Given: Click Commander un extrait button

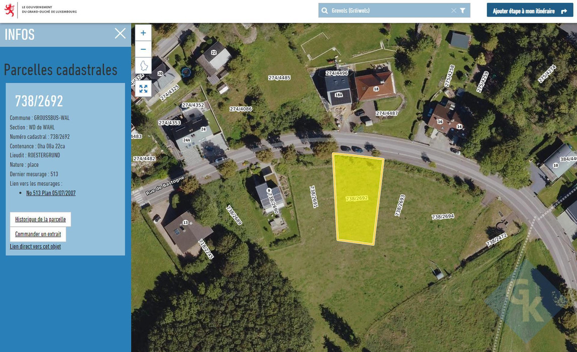Looking at the screenshot, I should point(38,234).
